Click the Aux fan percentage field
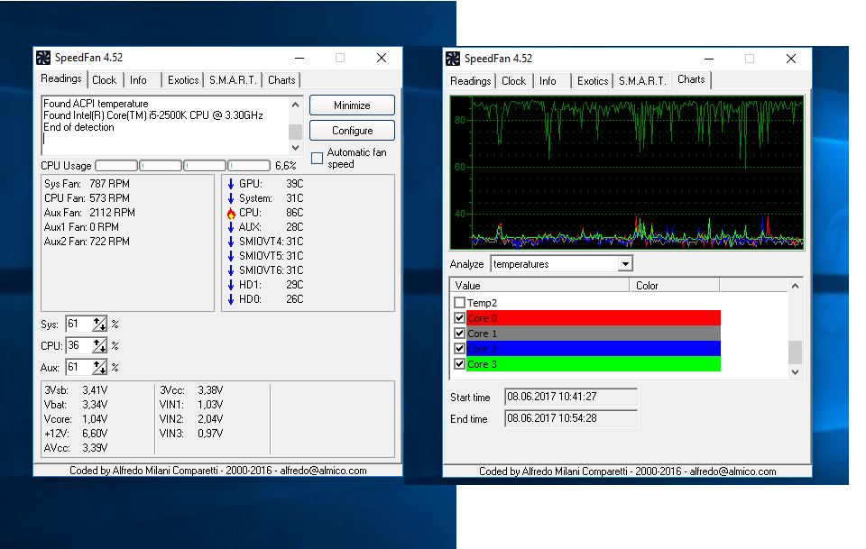Viewport: 866px width, 549px height. coord(79,368)
